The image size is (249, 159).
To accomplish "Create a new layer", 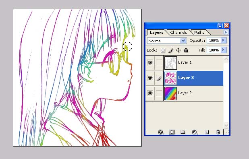I will tap(206, 132).
